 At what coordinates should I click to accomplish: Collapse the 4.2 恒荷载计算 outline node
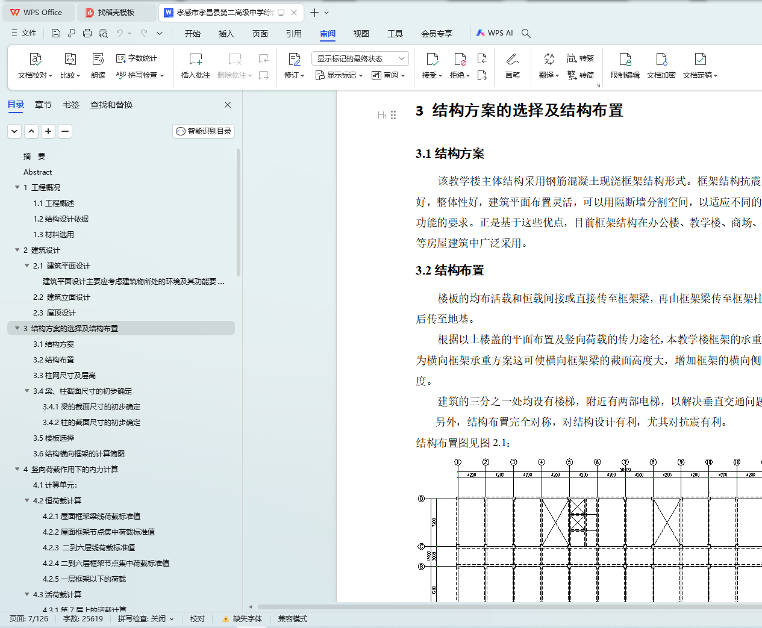coord(27,500)
